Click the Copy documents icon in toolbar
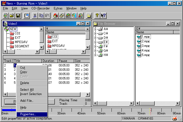 pyautogui.click(x=41, y=16)
